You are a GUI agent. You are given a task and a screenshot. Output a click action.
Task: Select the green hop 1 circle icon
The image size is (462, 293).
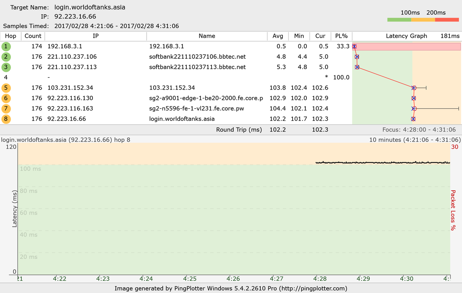(6, 47)
